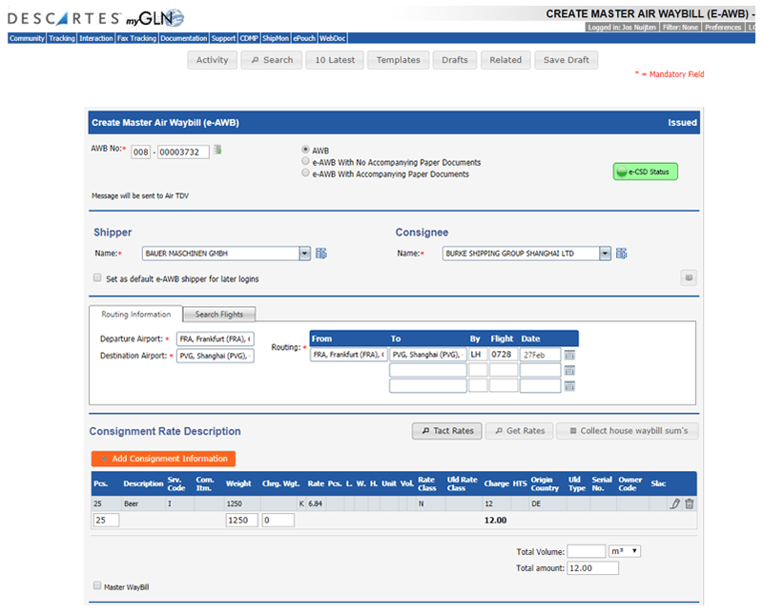Screen dimensions: 763x615
Task: Open calendar for third routing row
Action: [x=570, y=386]
